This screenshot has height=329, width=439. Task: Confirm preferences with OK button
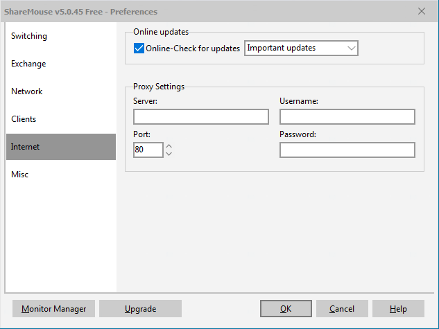[x=286, y=309]
